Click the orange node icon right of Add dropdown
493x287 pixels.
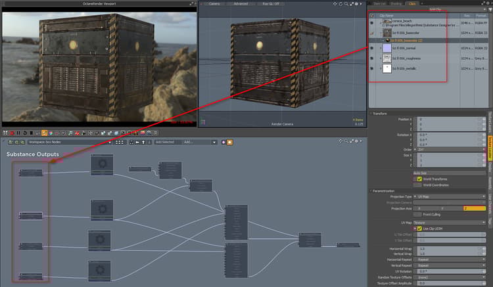click(x=230, y=142)
